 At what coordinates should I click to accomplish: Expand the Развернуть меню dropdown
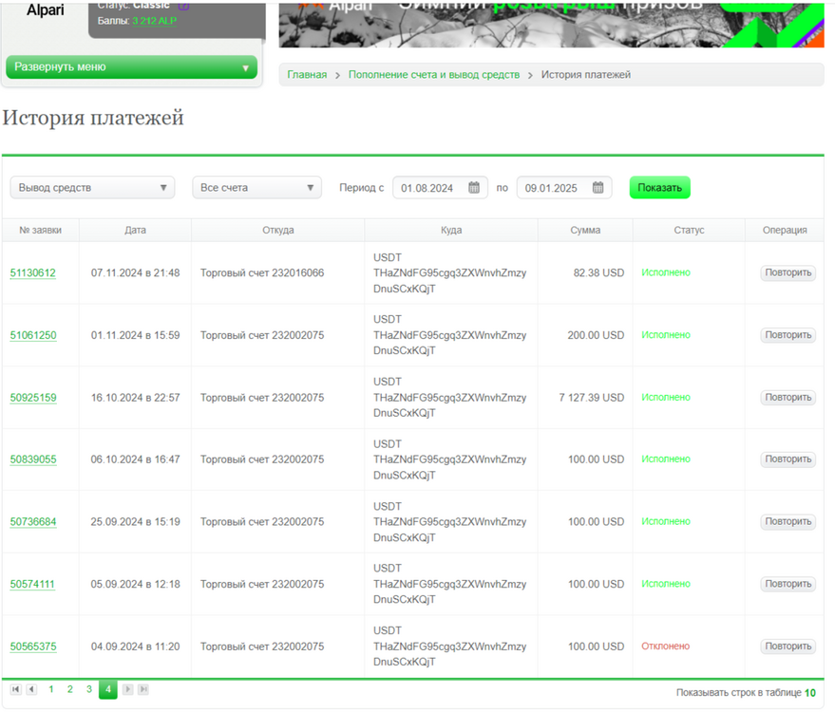[x=131, y=67]
